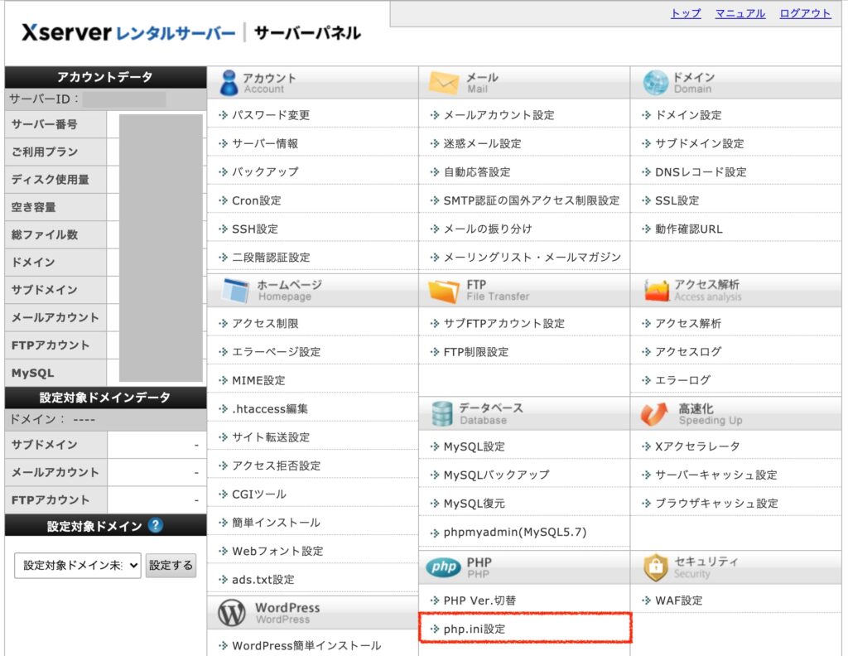Viewport: 848px width, 656px height.
Task: Open 簡単インストール under Homepage
Action: [x=276, y=523]
